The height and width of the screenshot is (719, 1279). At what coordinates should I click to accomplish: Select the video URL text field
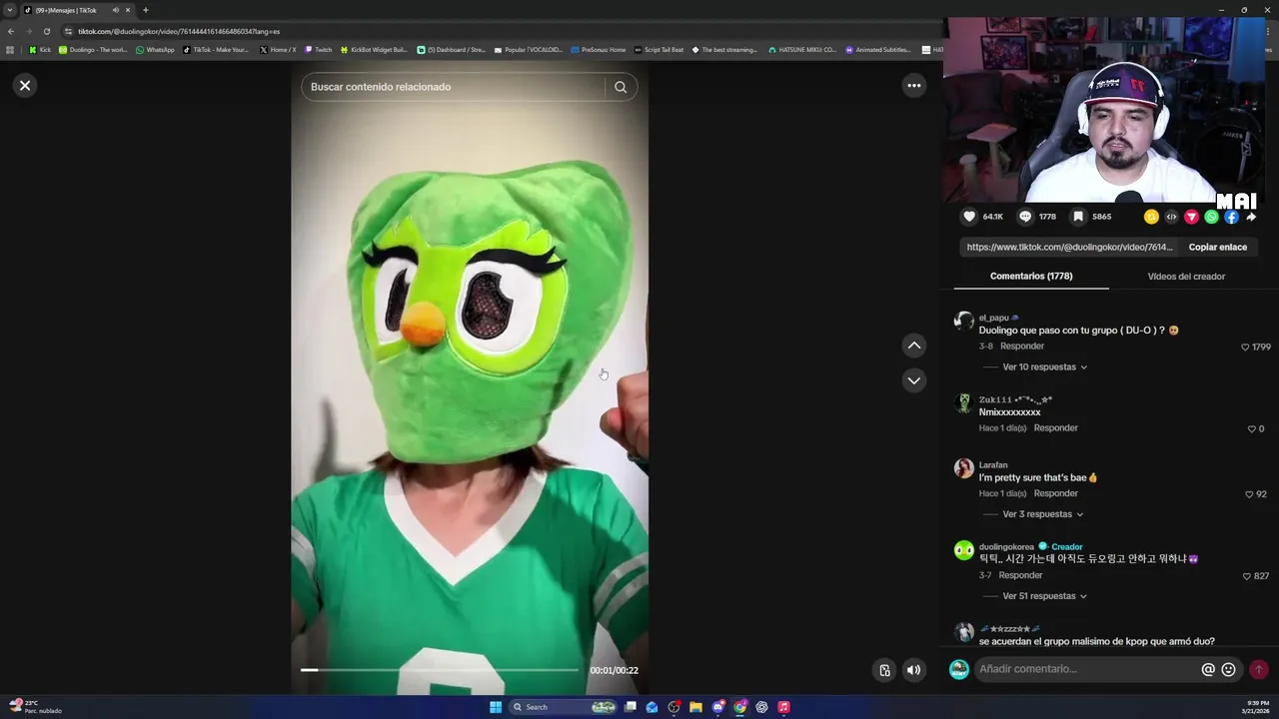[1069, 247]
